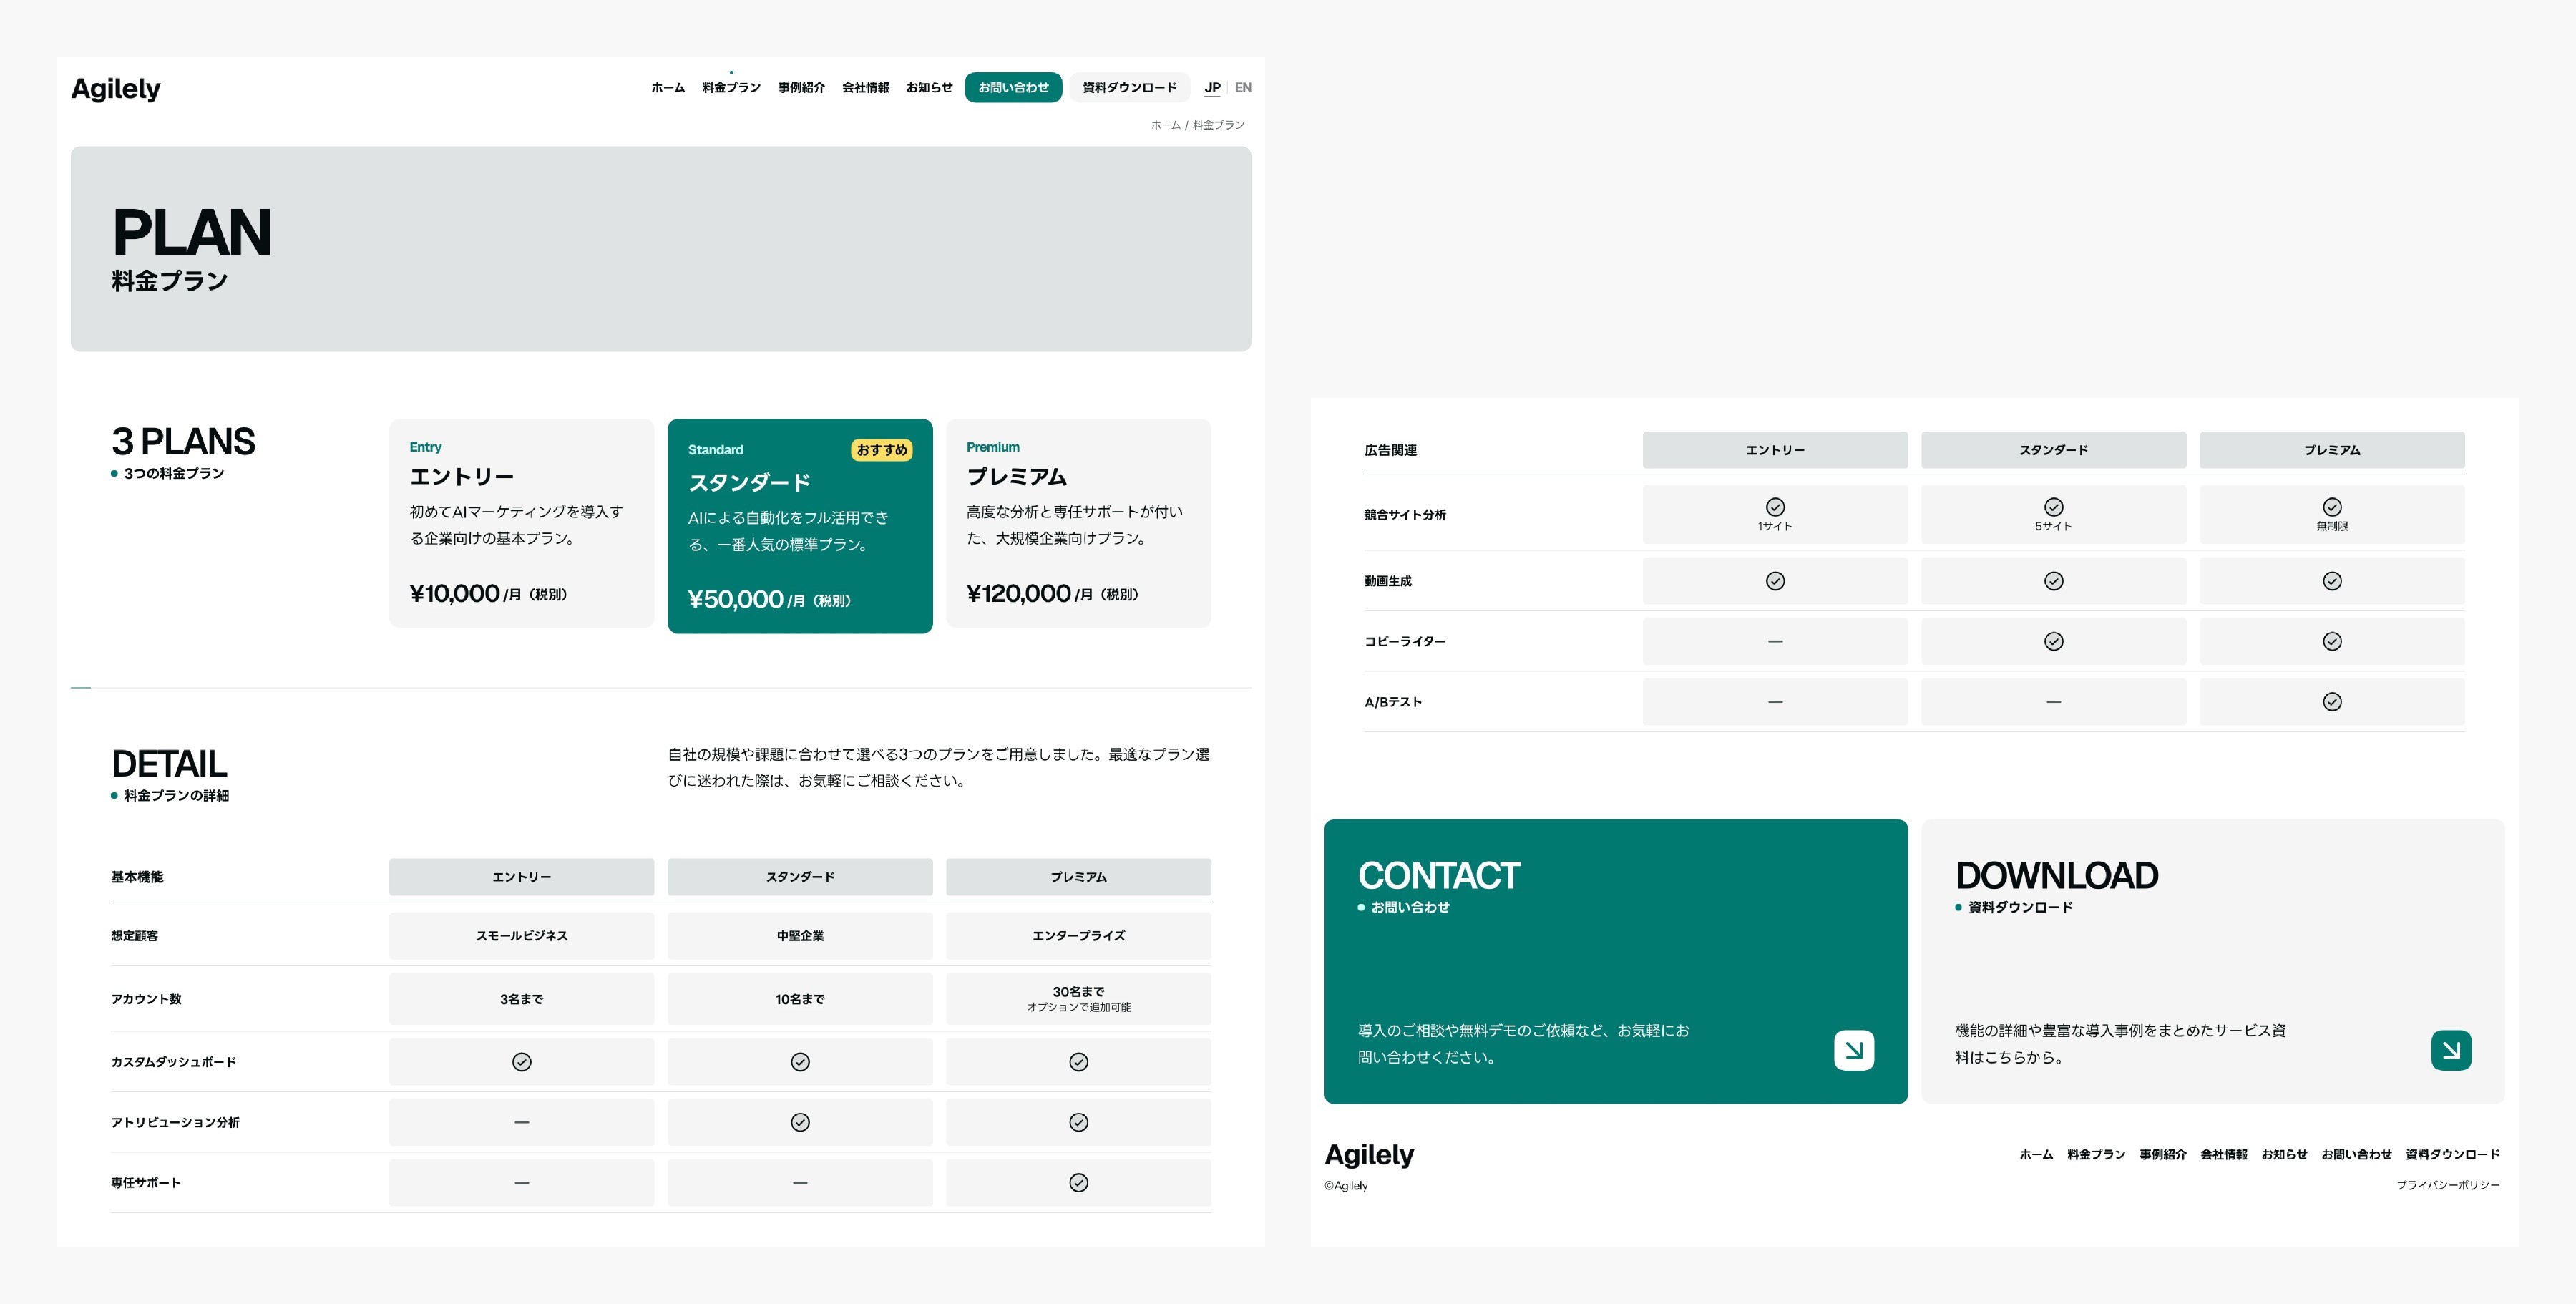The image size is (2576, 1304).
Task: Open お知らせ in the footer navigation
Action: (2284, 1155)
